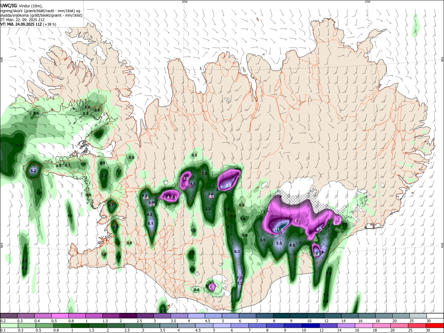This screenshot has height=333, width=444.
Task: Click the 11.0 precipitation value on the map
Action: point(279,230)
